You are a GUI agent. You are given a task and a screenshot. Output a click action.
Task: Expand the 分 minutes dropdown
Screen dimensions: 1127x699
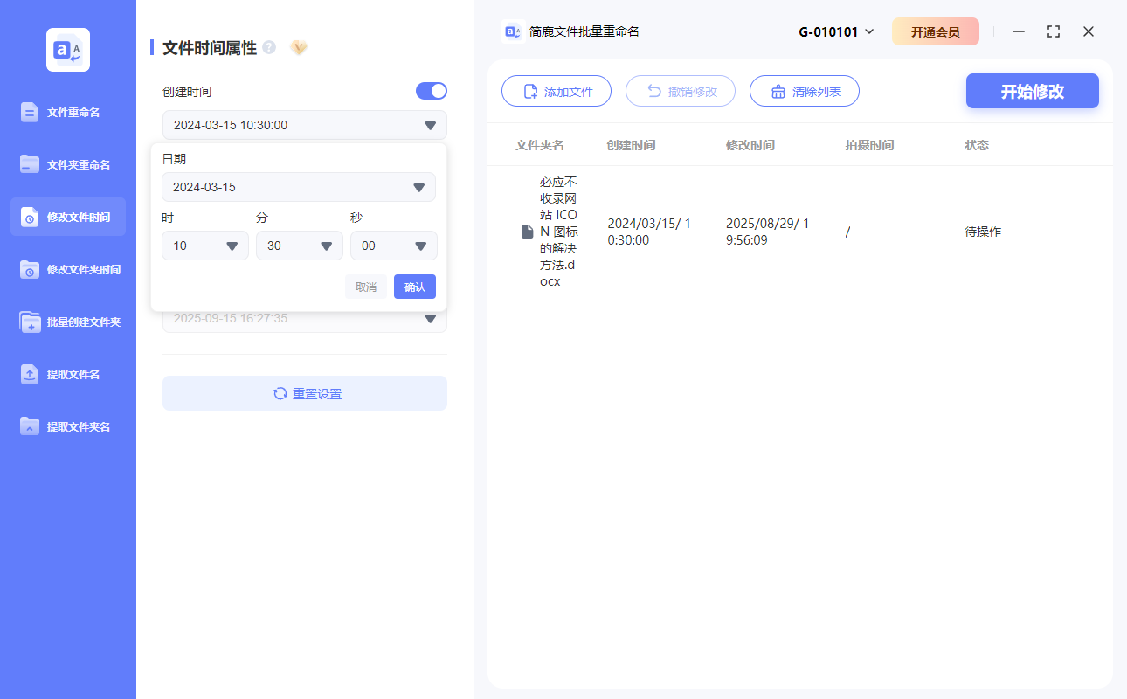click(x=299, y=246)
